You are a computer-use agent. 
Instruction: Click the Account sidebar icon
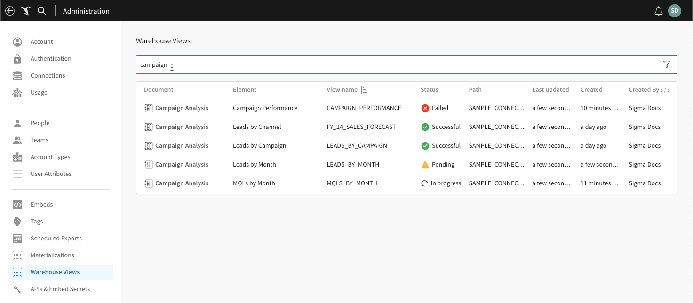coord(17,42)
